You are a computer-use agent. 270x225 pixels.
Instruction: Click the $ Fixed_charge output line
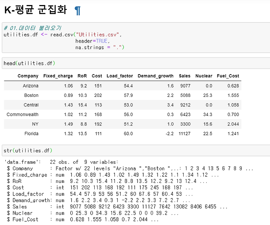113,175
